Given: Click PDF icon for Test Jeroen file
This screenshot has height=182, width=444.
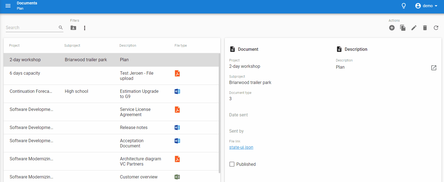Looking at the screenshot, I should click(x=177, y=73).
